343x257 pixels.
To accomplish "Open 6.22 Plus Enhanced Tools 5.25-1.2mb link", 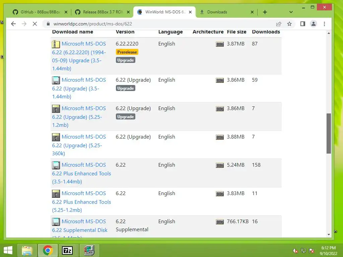I will [82, 201].
